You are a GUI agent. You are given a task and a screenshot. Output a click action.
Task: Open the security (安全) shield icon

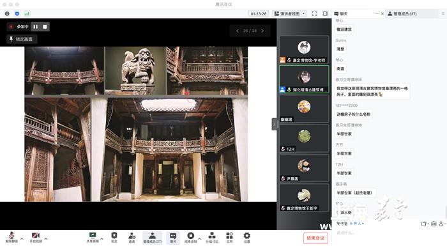114,237
